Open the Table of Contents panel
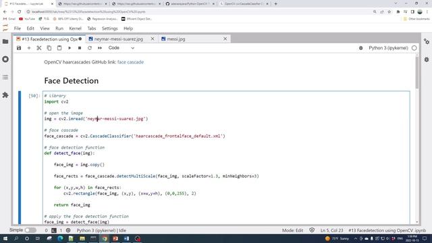The image size is (432, 243). [5, 77]
